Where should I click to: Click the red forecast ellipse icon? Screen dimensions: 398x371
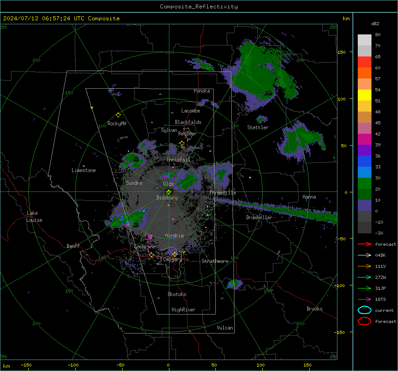pyautogui.click(x=364, y=321)
